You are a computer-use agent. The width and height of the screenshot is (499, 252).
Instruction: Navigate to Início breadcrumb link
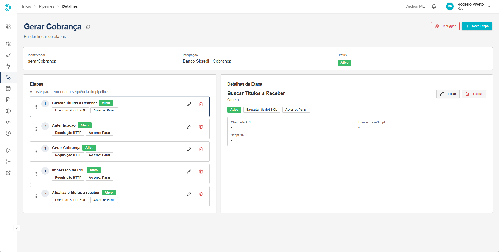coord(26,6)
